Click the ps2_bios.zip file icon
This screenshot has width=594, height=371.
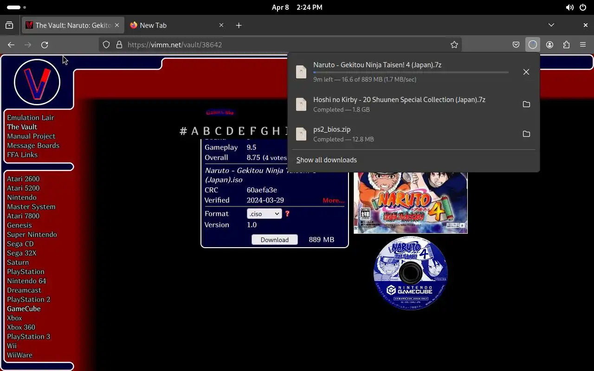pos(301,134)
